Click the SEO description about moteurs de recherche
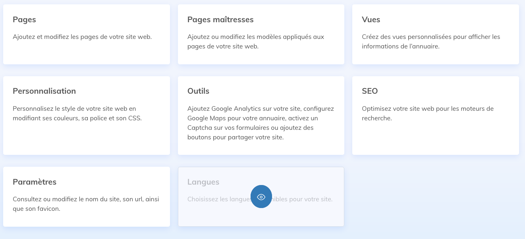Image resolution: width=525 pixels, height=239 pixels. click(x=428, y=113)
